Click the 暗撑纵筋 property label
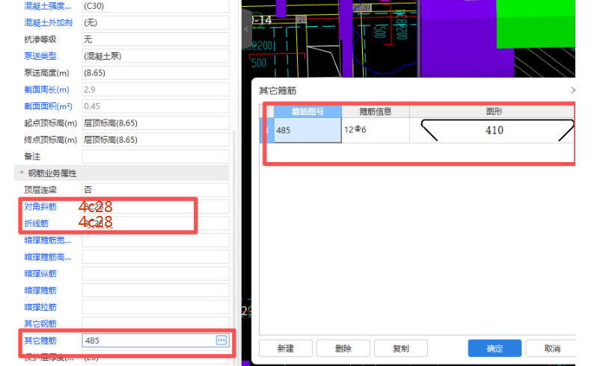This screenshot has height=366, width=606. [40, 274]
